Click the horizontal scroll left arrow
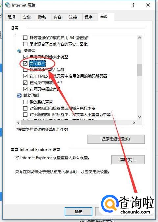The height and width of the screenshot is (222, 158). [18, 123]
